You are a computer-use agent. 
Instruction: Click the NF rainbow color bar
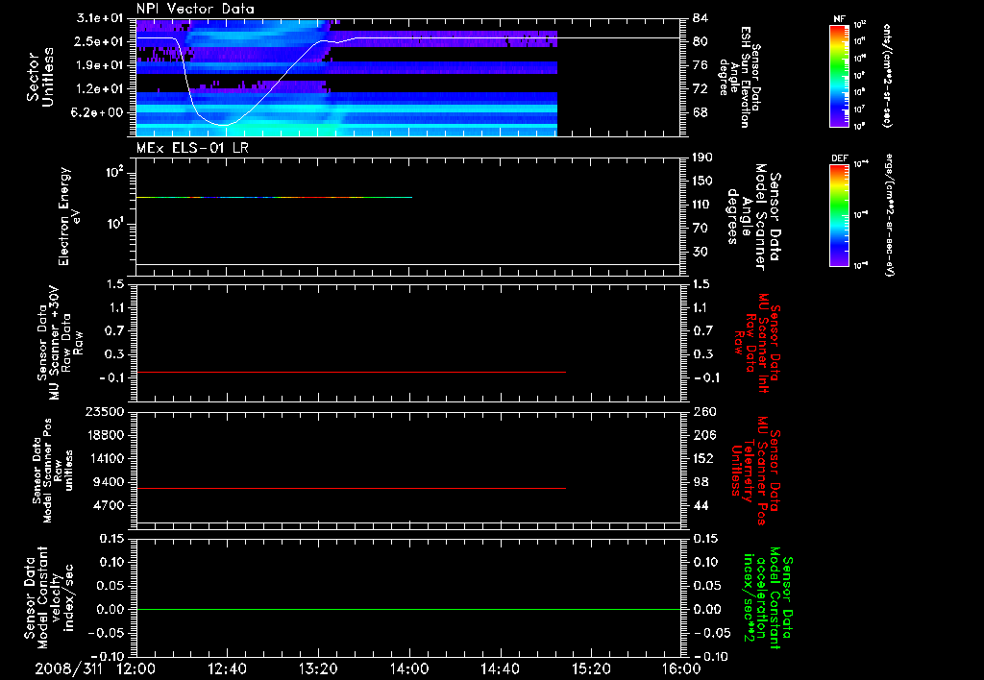click(839, 76)
